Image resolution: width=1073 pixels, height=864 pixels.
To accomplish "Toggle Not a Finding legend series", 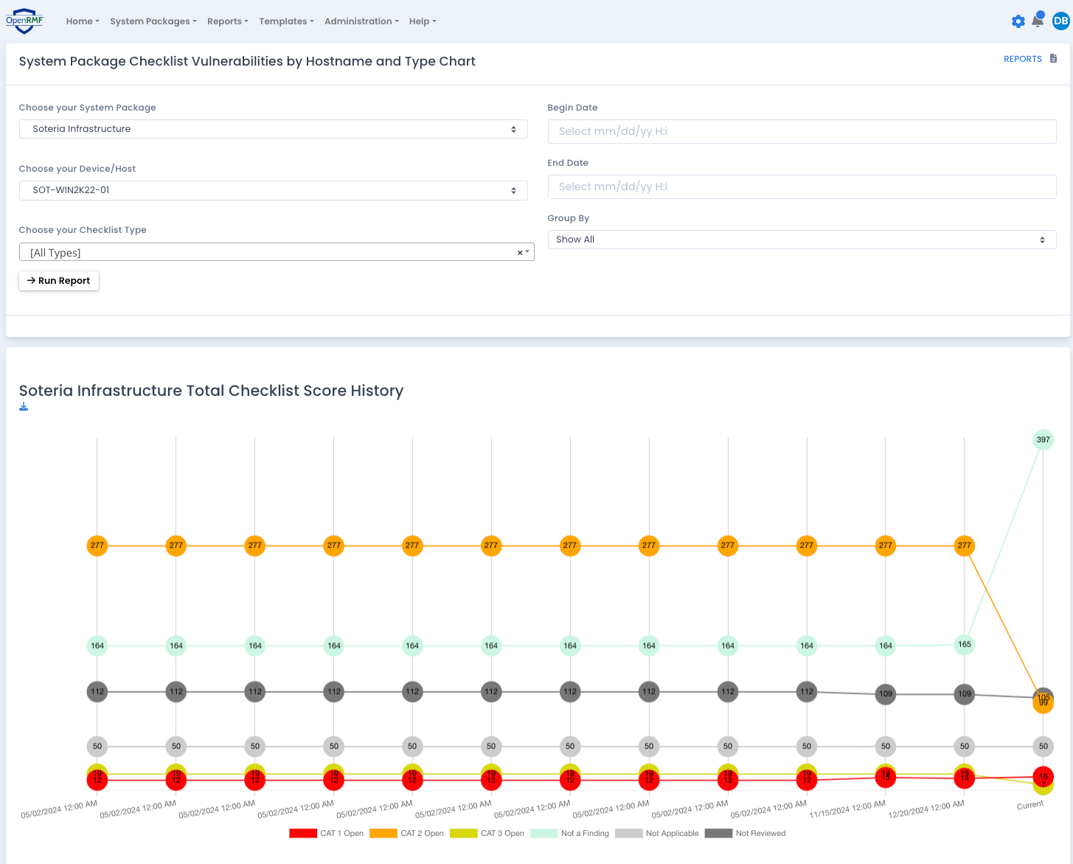I will 569,833.
